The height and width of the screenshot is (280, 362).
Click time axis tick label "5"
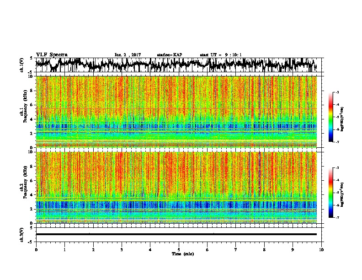pyautogui.click(x=179, y=250)
